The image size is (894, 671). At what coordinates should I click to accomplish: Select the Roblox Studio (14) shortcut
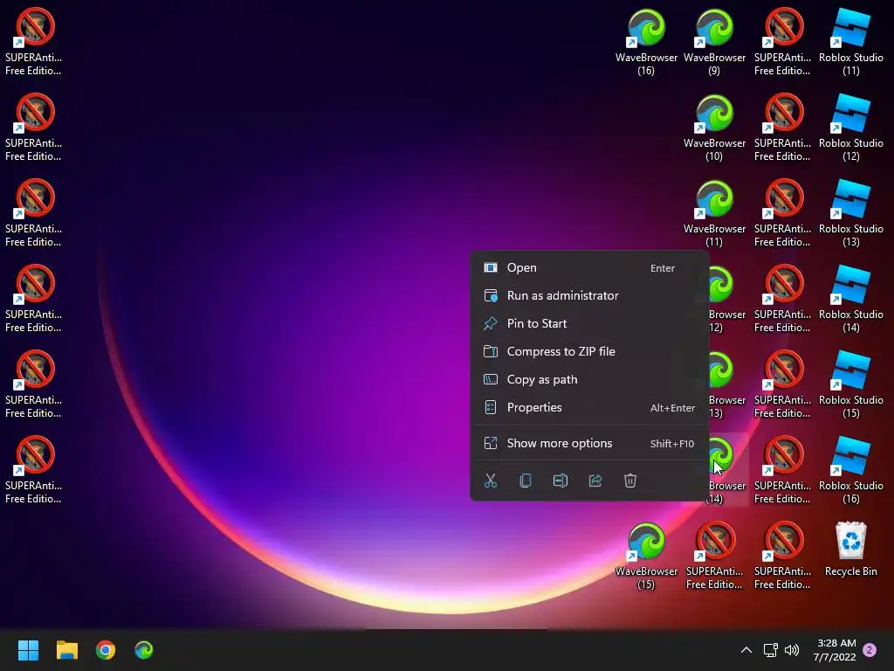(850, 299)
